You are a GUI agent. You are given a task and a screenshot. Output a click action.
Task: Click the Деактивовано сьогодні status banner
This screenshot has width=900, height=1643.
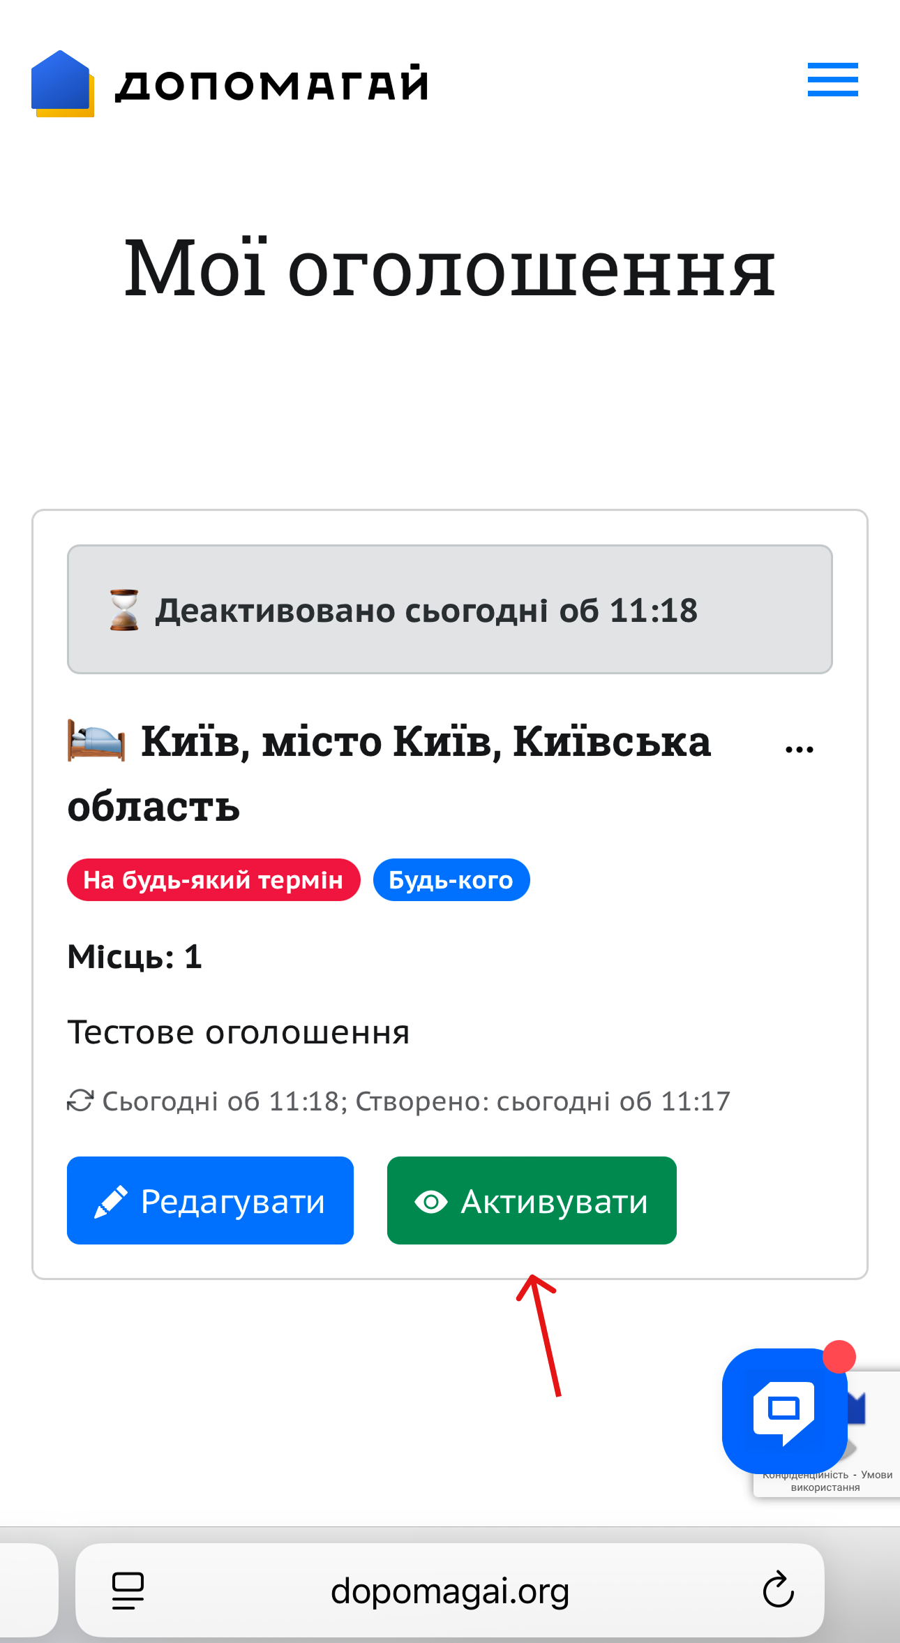tap(450, 609)
